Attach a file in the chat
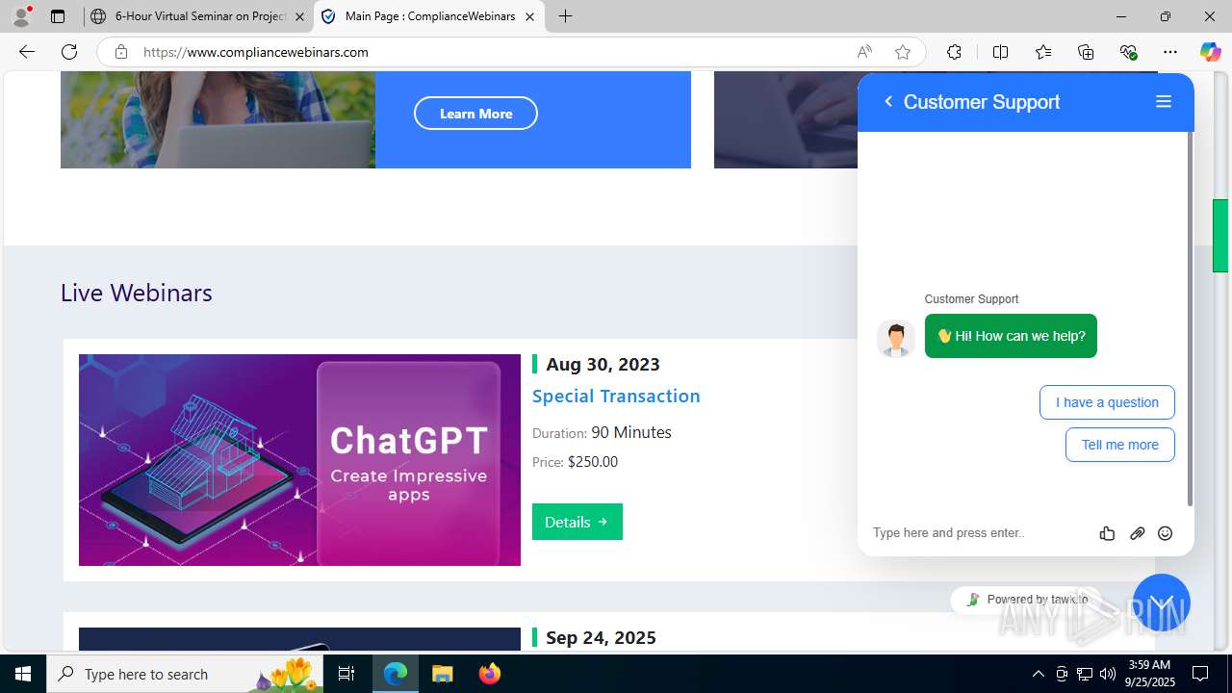This screenshot has width=1232, height=693. (1137, 533)
